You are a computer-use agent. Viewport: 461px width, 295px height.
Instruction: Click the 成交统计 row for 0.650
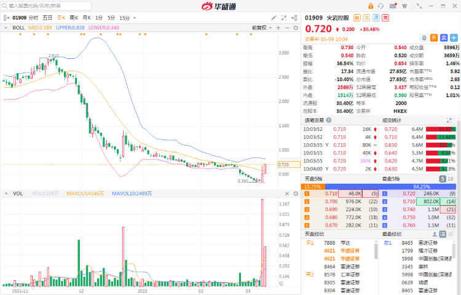coord(417,145)
